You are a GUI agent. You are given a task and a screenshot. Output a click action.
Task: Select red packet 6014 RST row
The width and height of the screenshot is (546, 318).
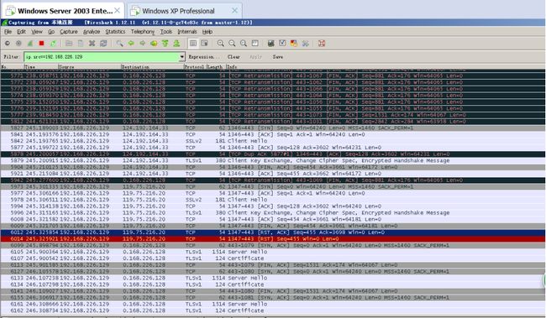click(273, 238)
